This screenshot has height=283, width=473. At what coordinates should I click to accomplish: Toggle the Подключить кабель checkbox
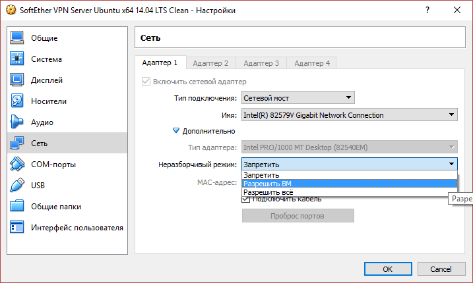tap(246, 199)
